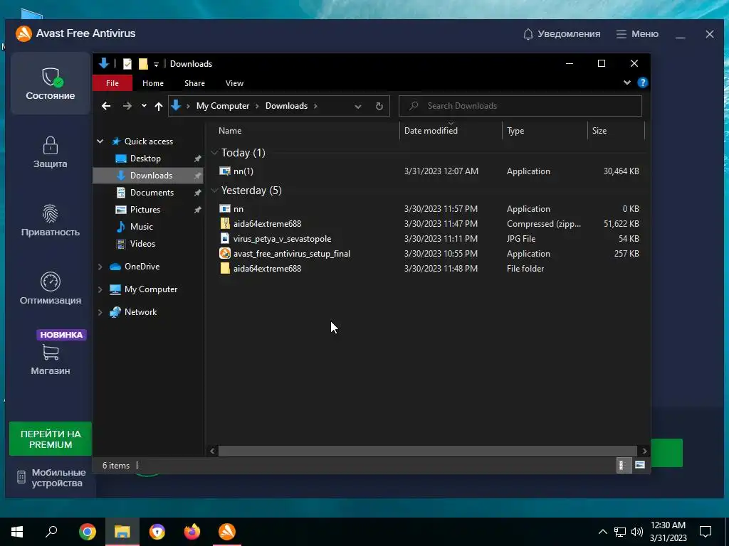Open volume control in system tray
Viewport: 729px width, 546px height.
coord(637,532)
